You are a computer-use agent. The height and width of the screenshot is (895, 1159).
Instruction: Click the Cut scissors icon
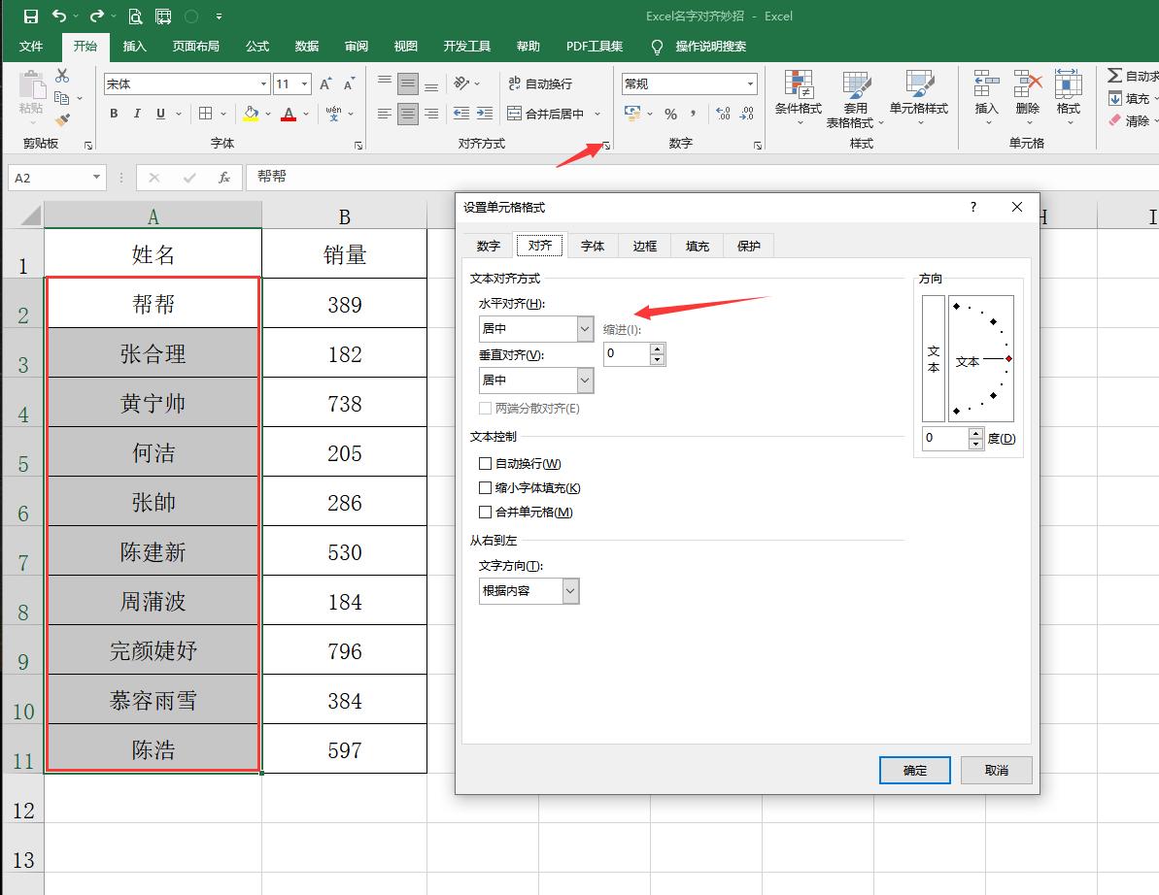coord(62,76)
